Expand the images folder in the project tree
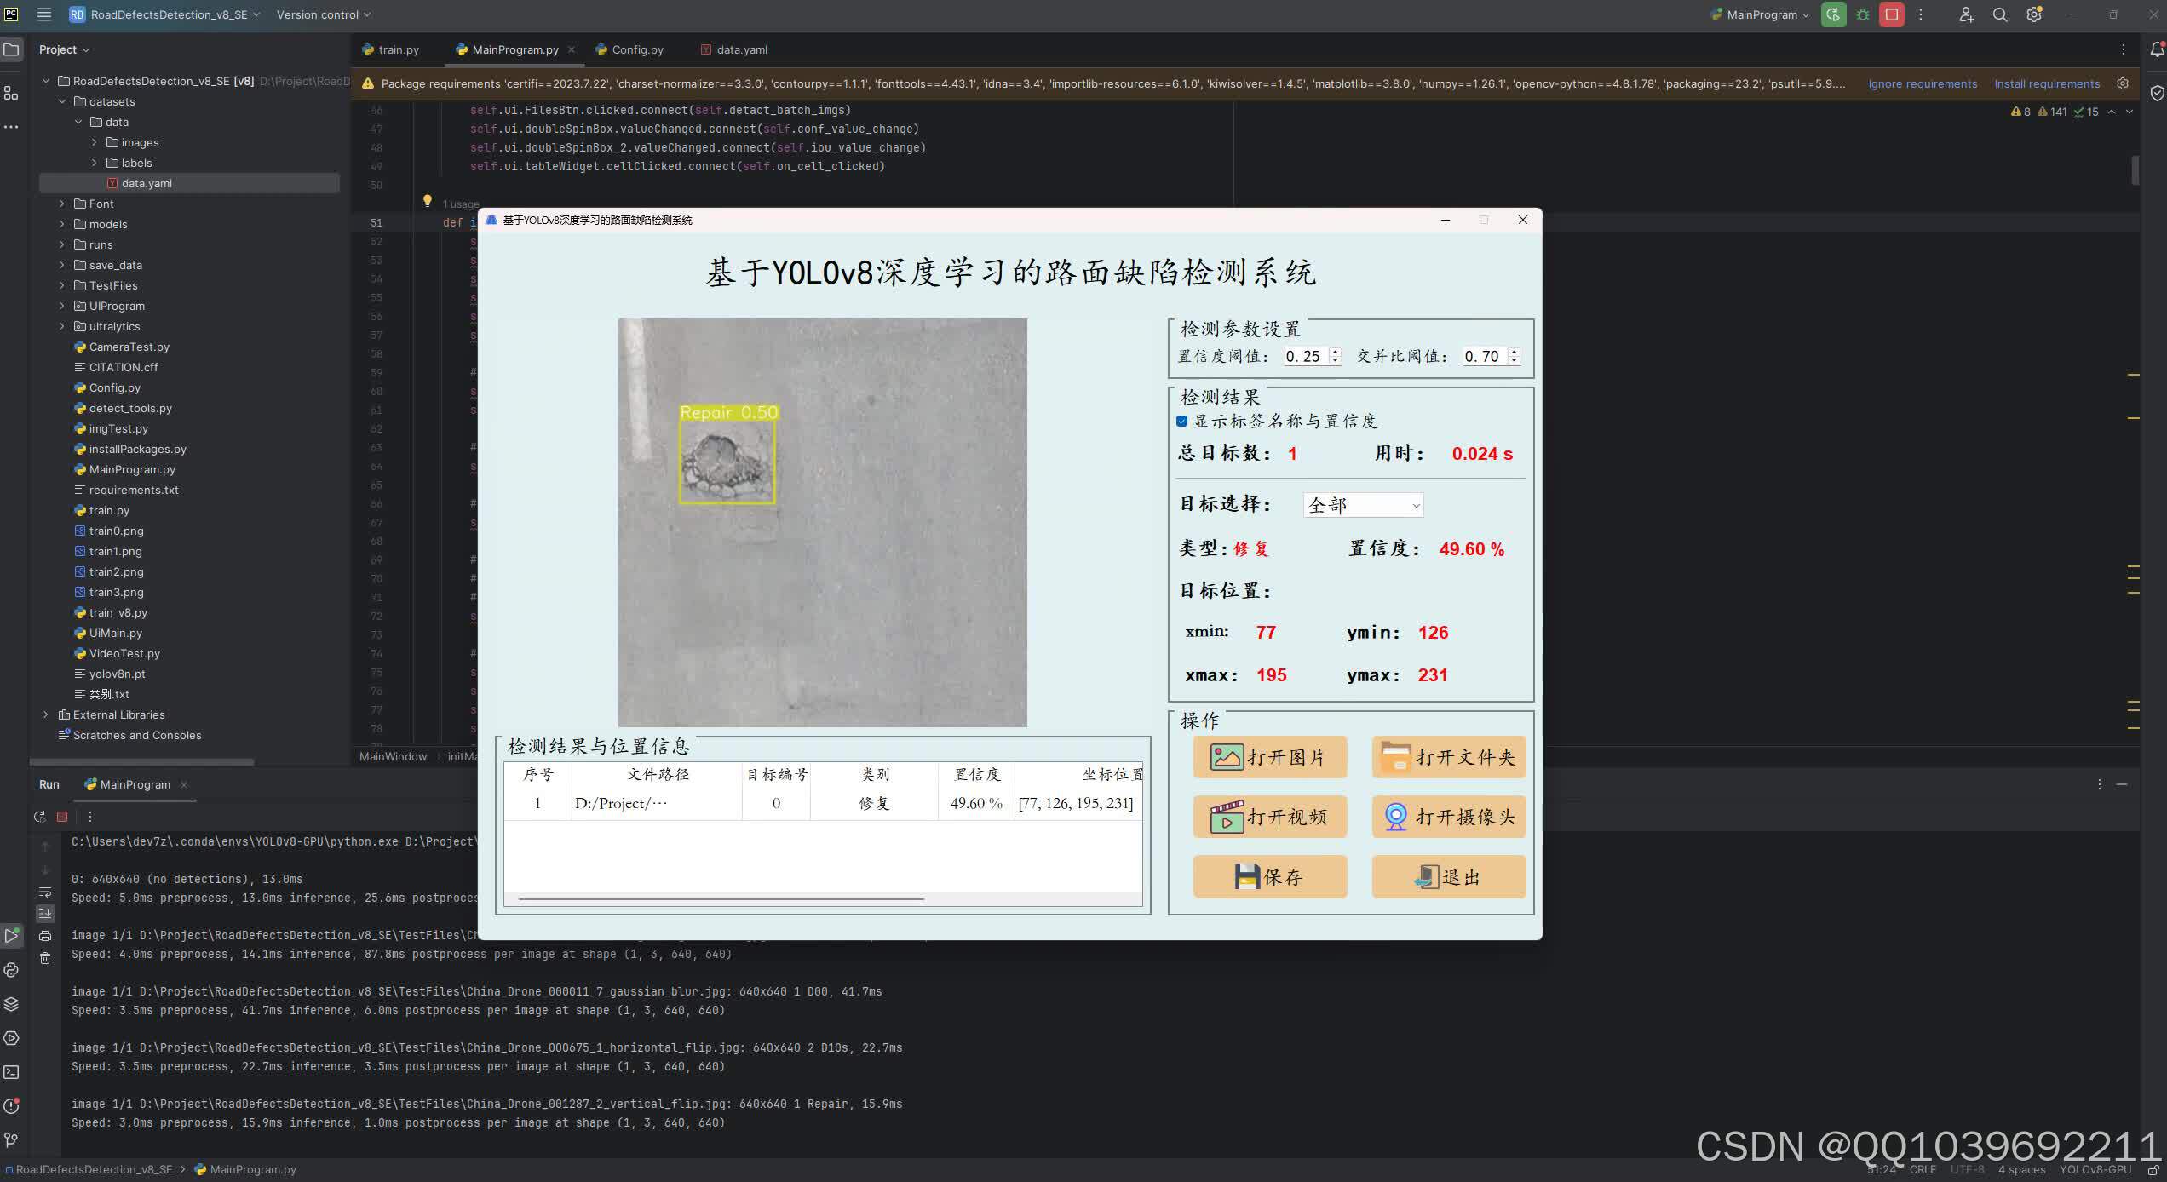The image size is (2167, 1182). (95, 142)
